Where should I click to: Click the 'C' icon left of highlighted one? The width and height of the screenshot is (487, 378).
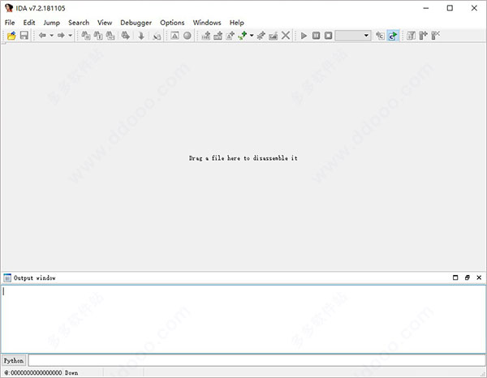pos(380,36)
